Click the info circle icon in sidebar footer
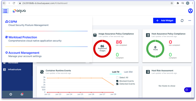 pyautogui.click(x=11, y=94)
